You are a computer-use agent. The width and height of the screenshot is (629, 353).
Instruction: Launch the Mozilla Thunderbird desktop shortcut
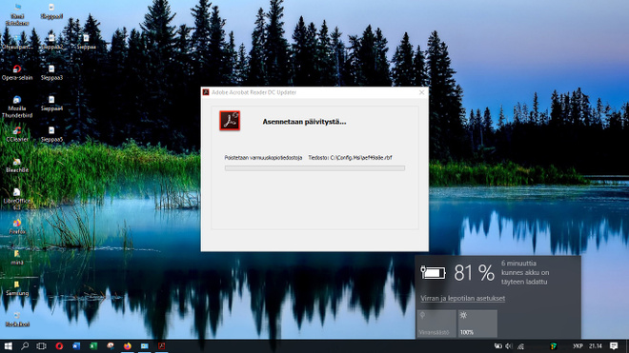click(x=17, y=107)
